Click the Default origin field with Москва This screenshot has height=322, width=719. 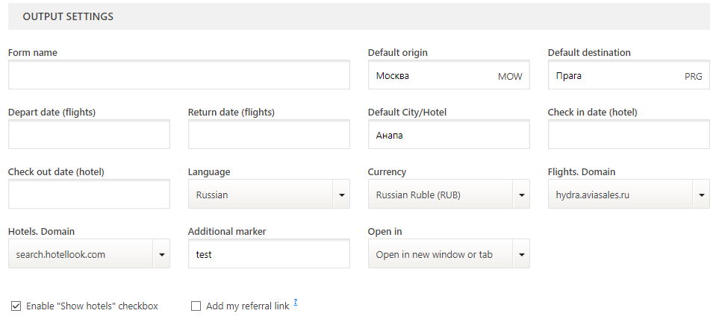click(x=449, y=75)
